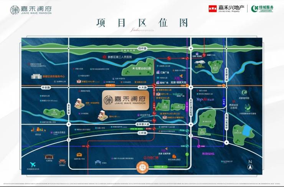Select the 丰安路 road label
This screenshot has height=187, width=284.
point(46,88)
